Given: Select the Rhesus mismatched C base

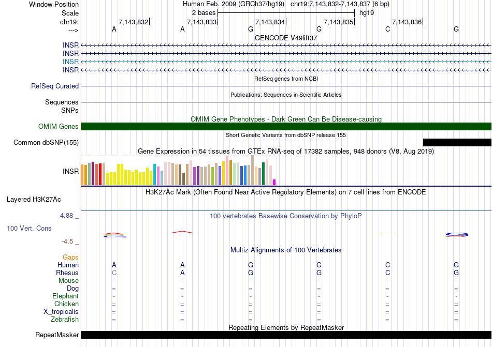Looking at the screenshot, I should [114, 273].
